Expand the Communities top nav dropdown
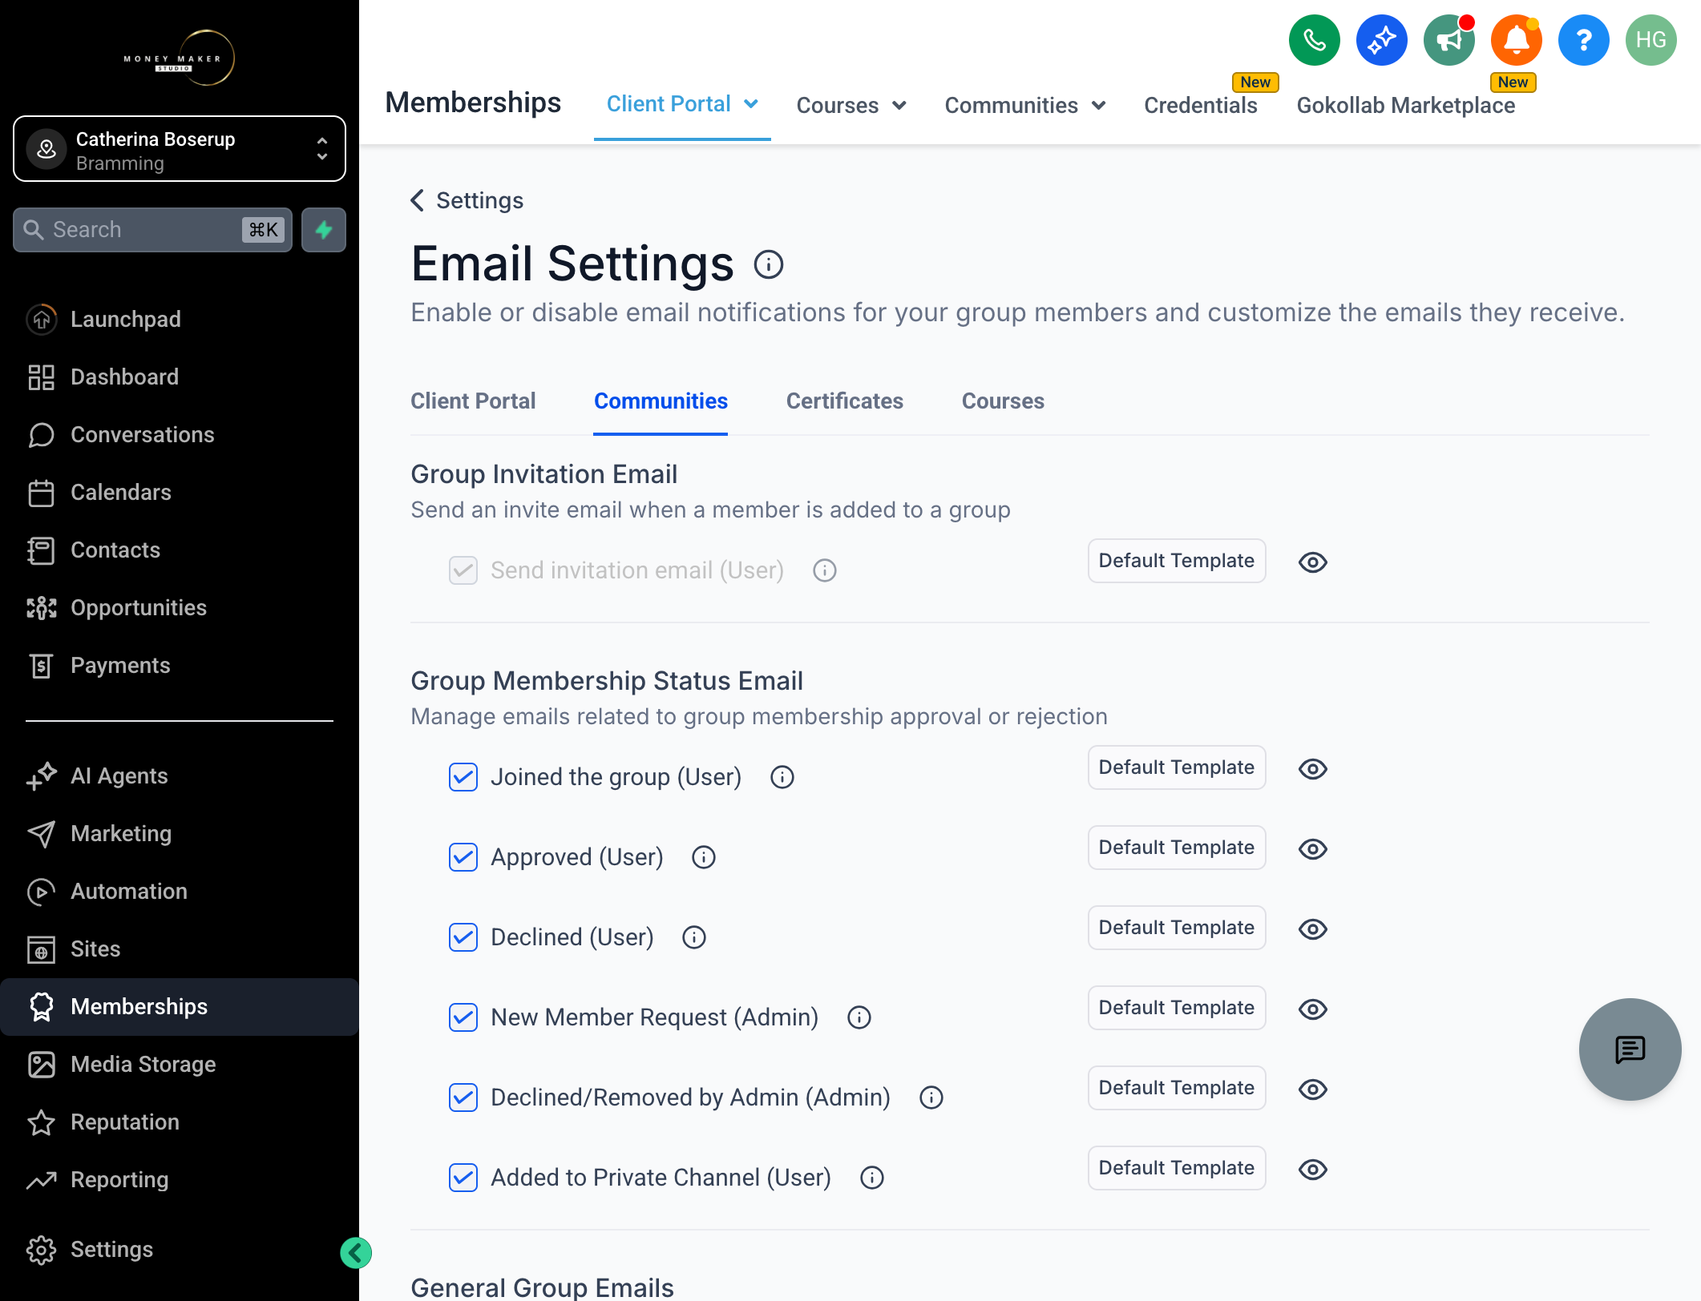 1025,105
